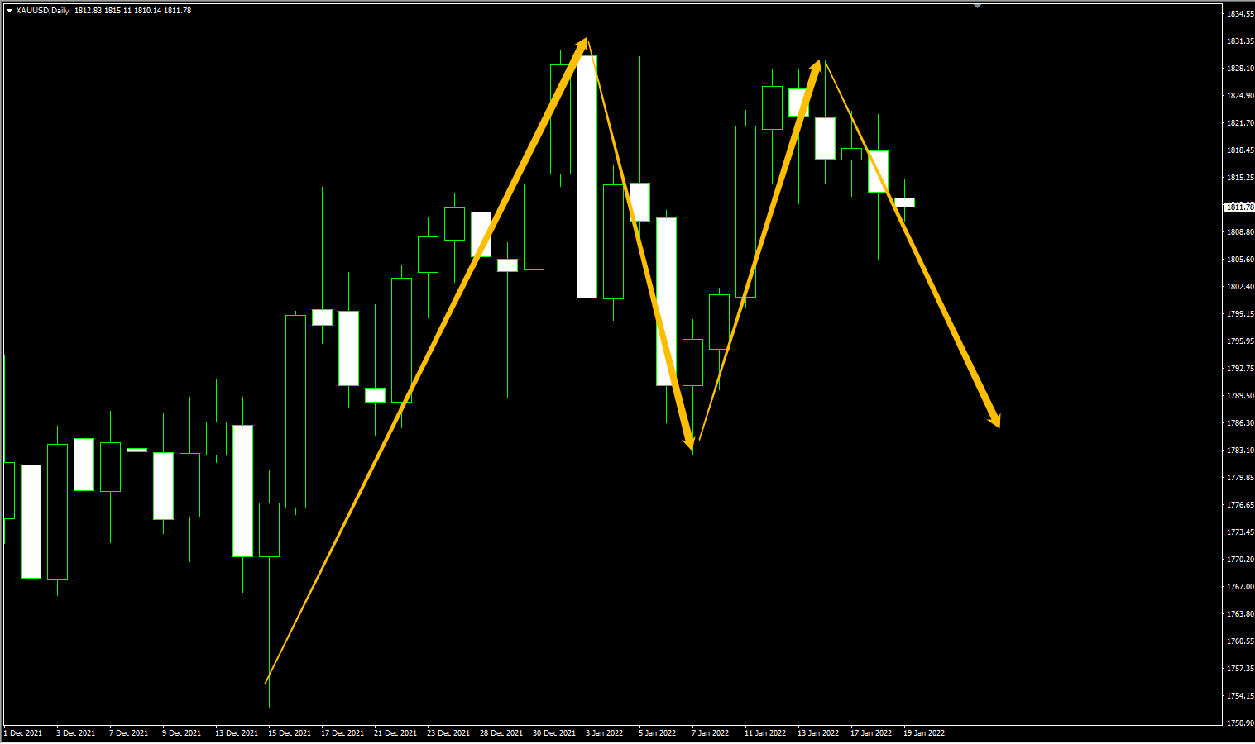Click the chart shift marker at top edge
The width and height of the screenshot is (1255, 744).
978,6
